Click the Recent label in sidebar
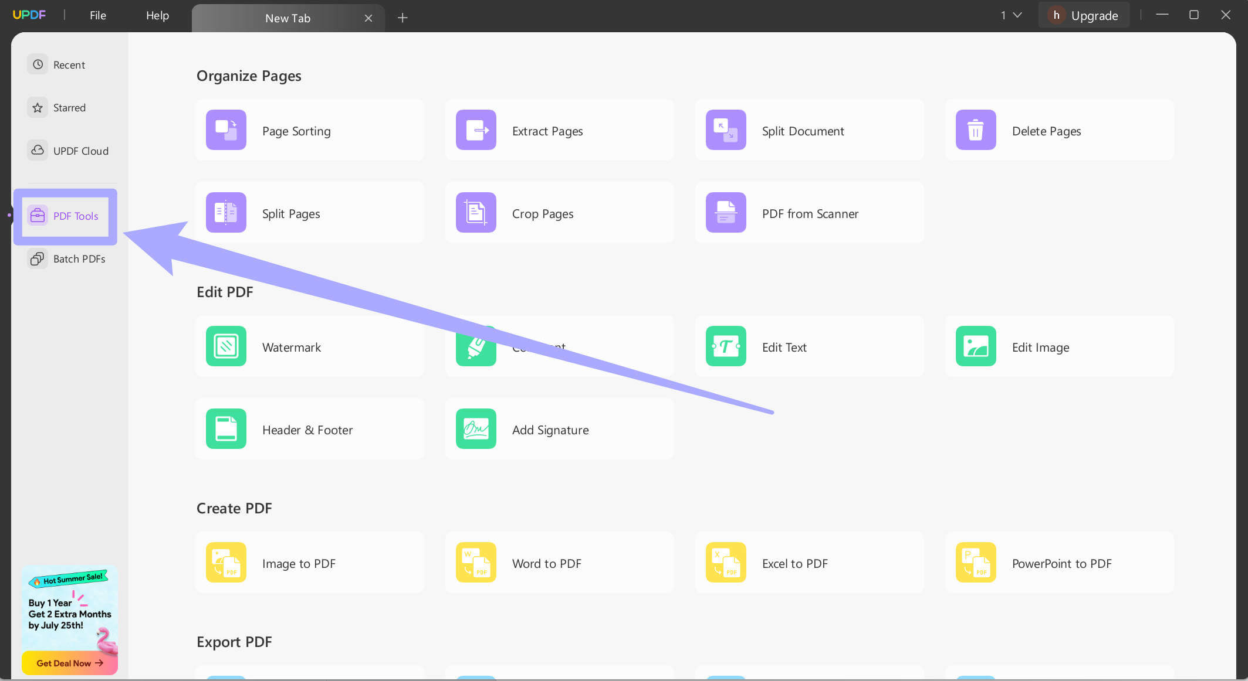Screen dimensions: 1248x681 (x=69, y=65)
